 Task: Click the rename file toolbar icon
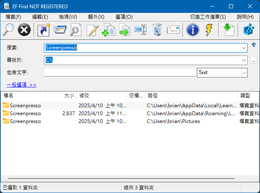point(141,30)
